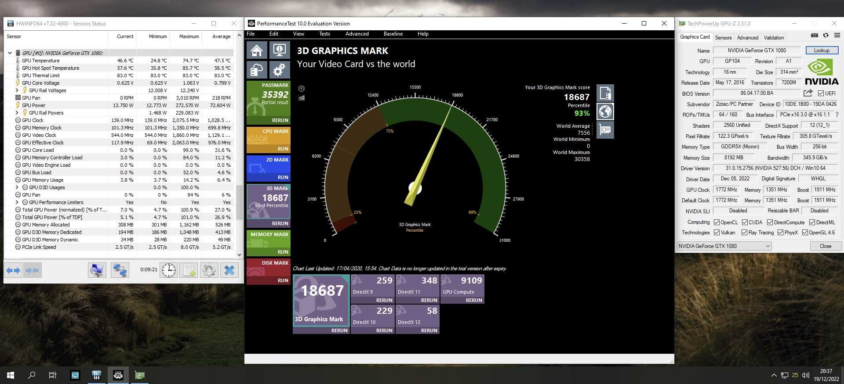
Task: Switch to GPU-Z Sensors tab
Action: 723,38
